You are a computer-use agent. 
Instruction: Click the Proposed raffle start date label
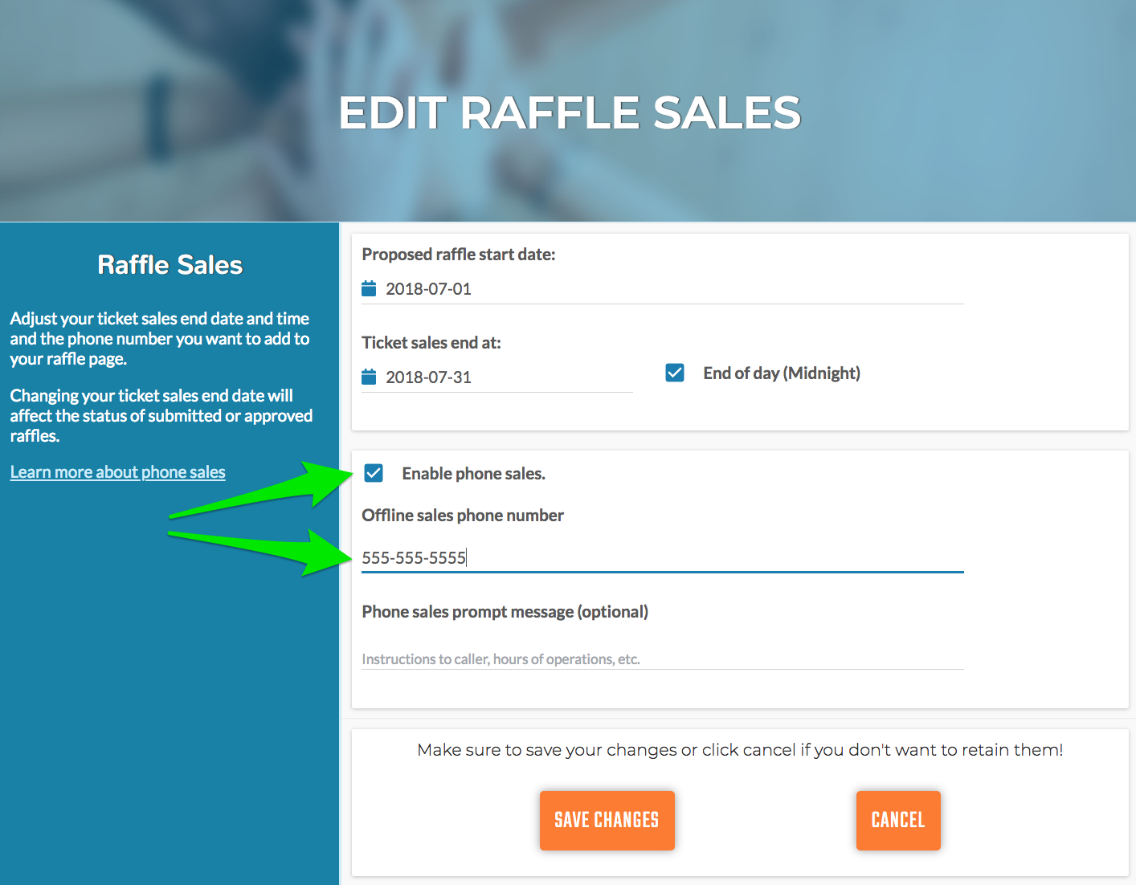point(458,255)
